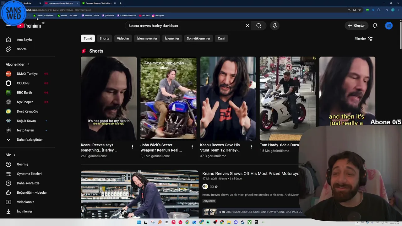This screenshot has width=402, height=226.
Task: Open the YouTube hamburger guide menu
Action: [x=8, y=26]
